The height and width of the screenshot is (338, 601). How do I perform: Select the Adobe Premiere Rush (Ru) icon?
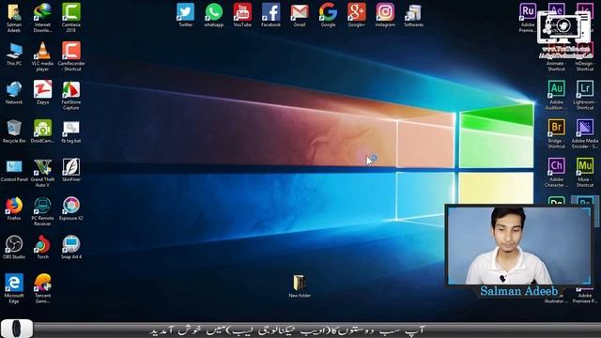528,12
